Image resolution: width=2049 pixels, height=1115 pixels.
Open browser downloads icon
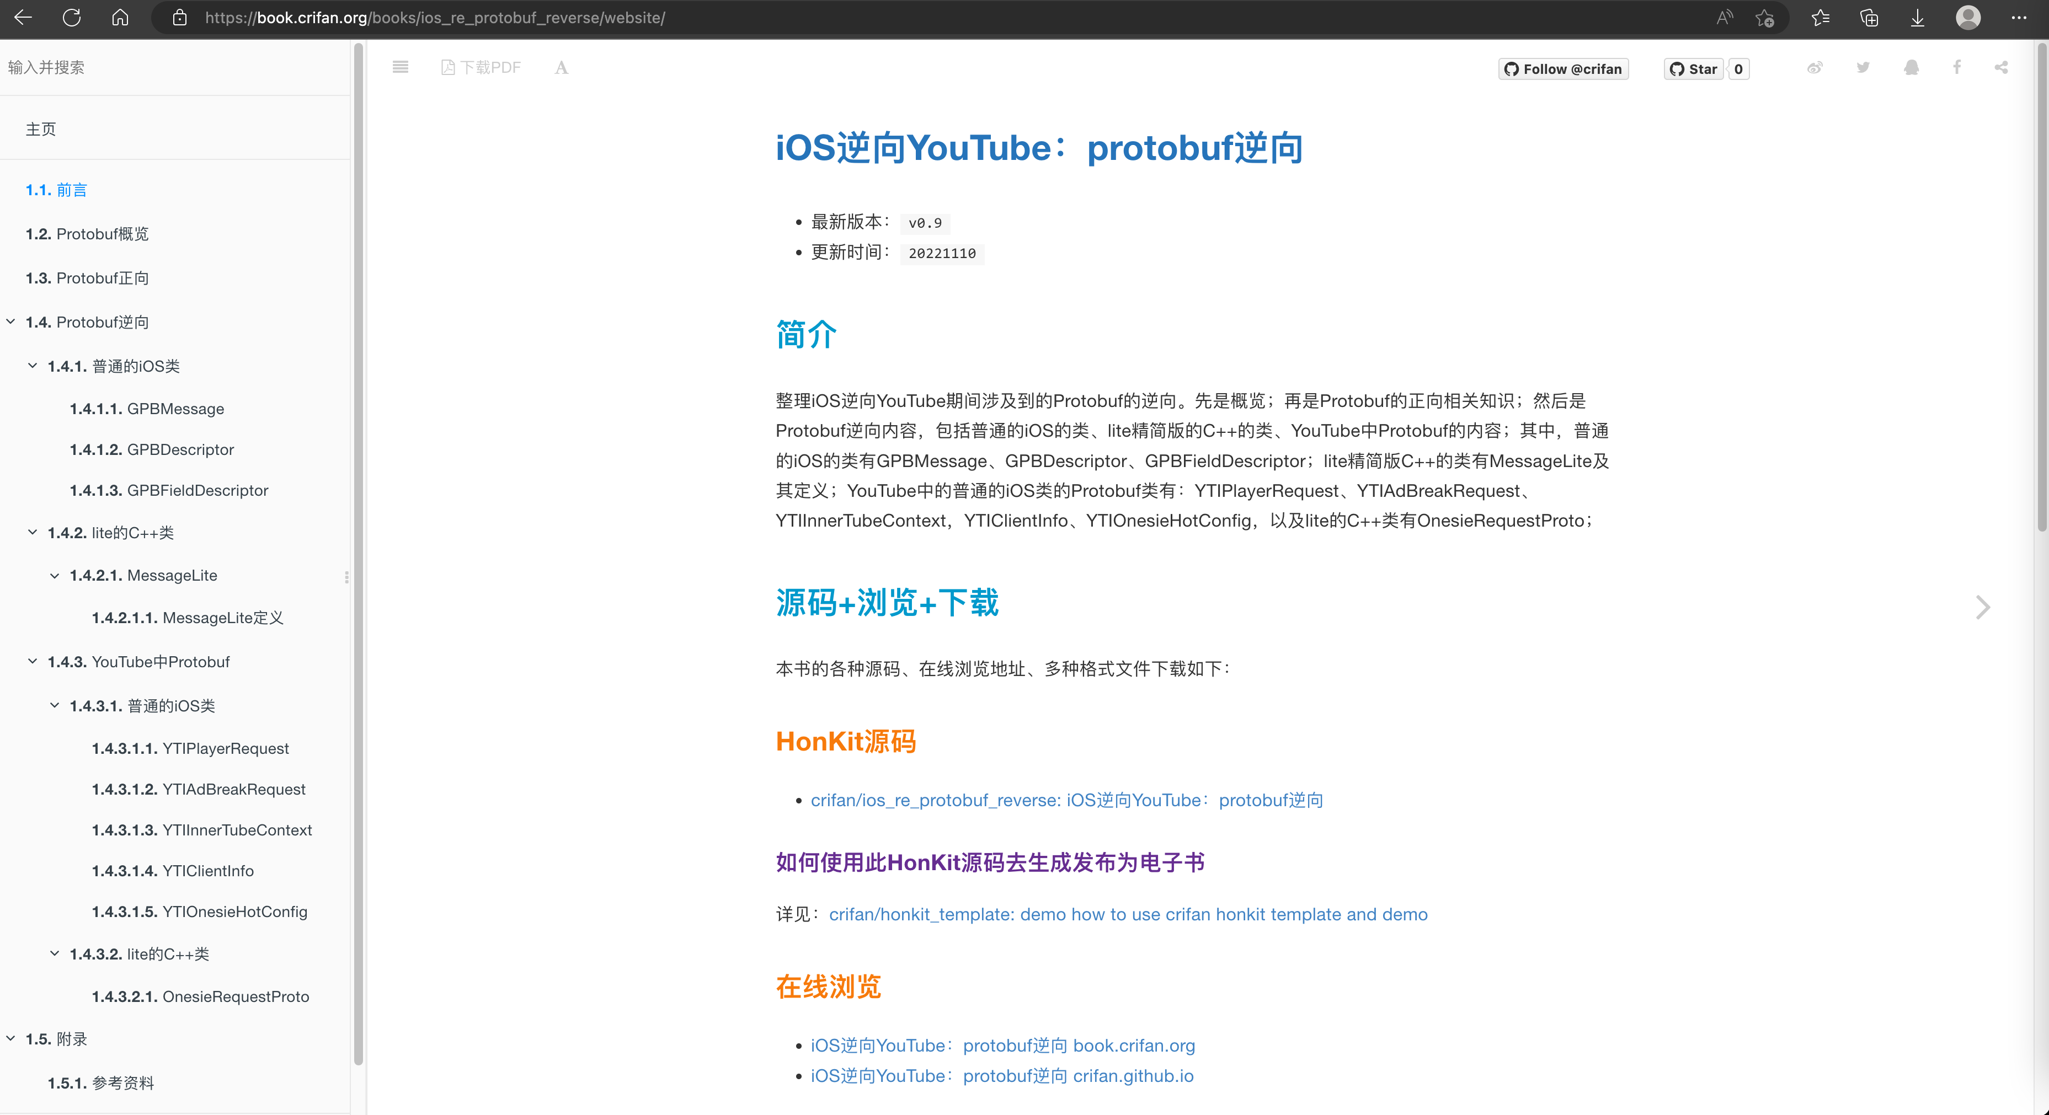click(1918, 18)
